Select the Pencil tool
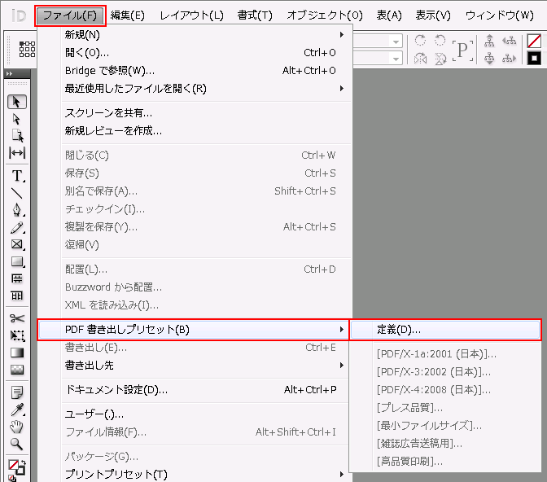This screenshot has width=547, height=482. click(17, 227)
